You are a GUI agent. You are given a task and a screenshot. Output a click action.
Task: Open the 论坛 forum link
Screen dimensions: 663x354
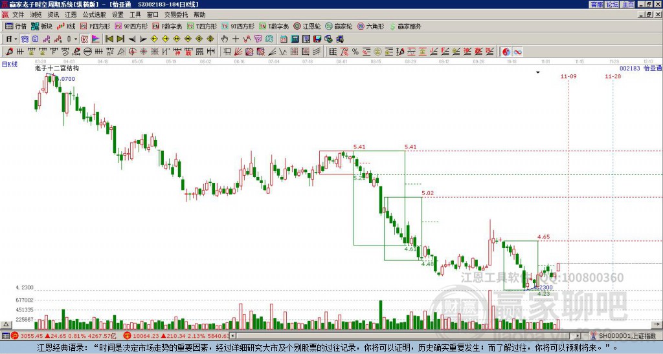coord(612,5)
